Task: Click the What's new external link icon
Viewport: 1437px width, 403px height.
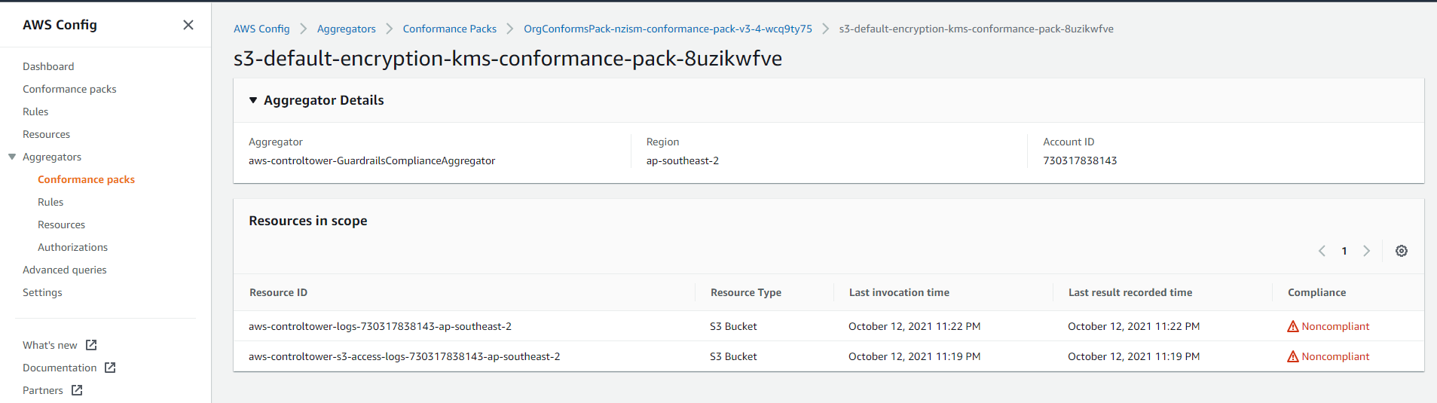Action: tap(91, 345)
